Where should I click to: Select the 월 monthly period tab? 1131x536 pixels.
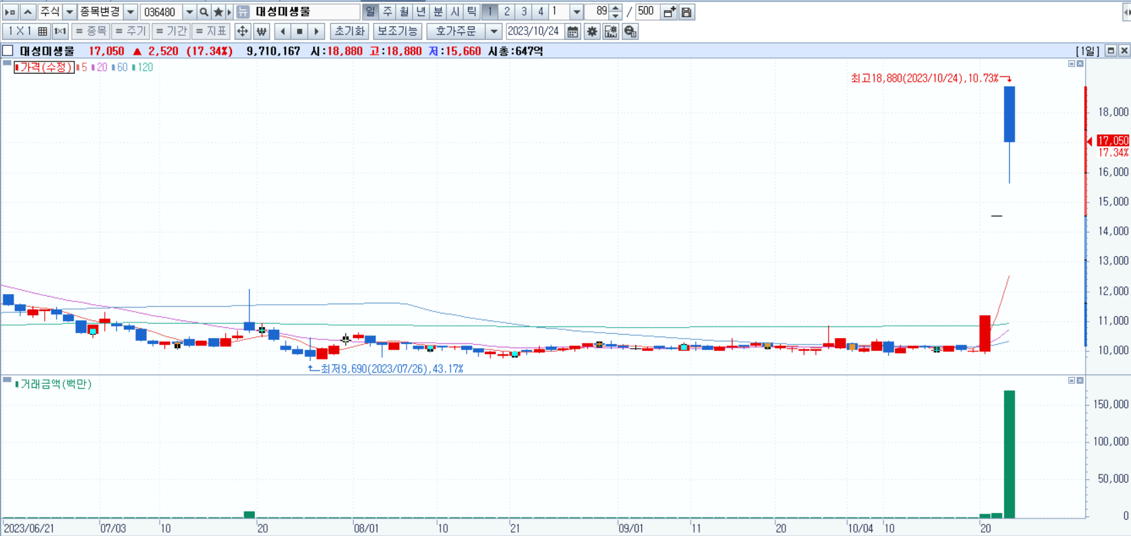(x=404, y=12)
